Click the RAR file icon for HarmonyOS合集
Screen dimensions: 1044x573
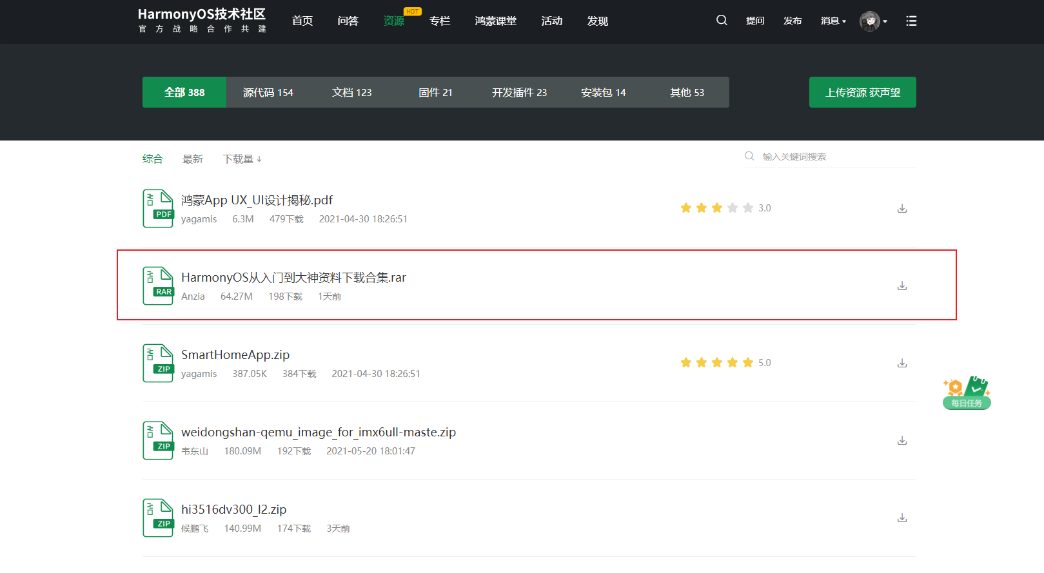(x=158, y=286)
